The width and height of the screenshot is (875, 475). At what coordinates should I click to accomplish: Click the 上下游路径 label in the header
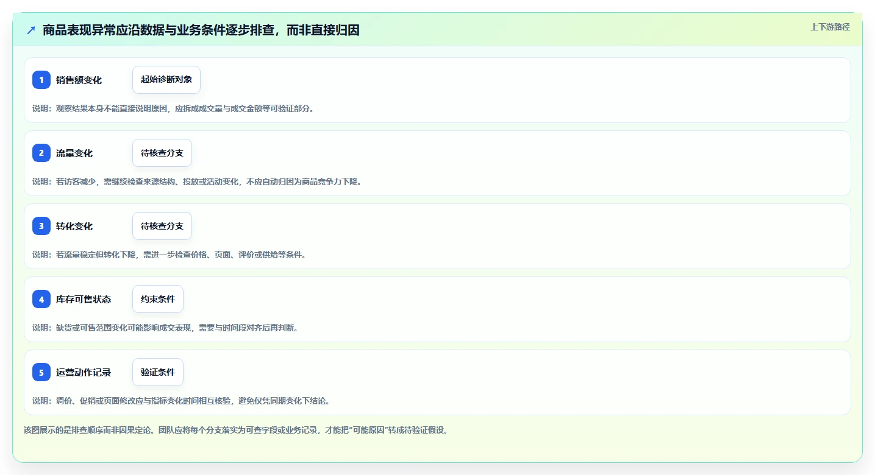coord(830,27)
